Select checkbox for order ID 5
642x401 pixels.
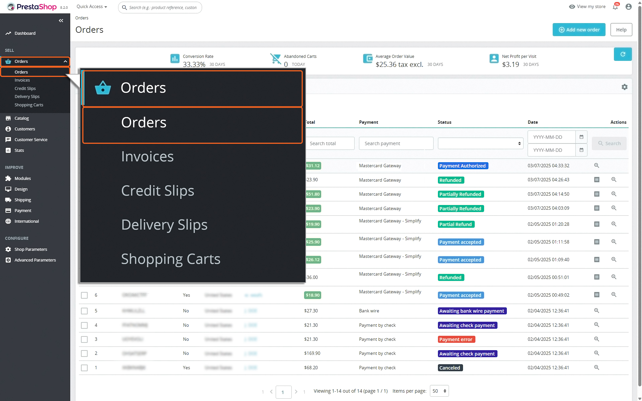[x=84, y=311]
